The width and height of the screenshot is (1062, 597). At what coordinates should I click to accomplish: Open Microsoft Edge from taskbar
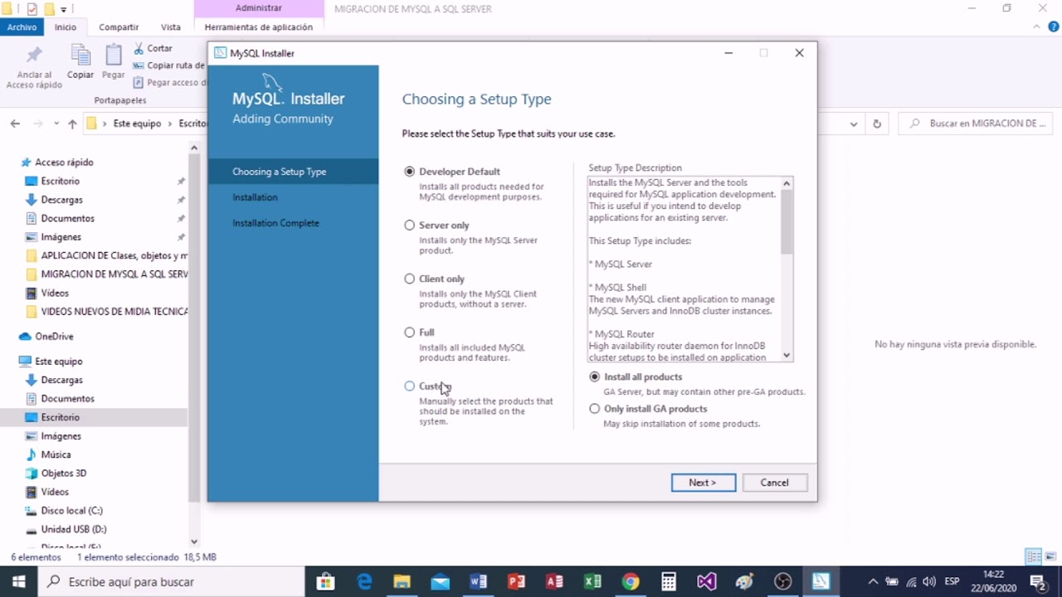click(x=364, y=582)
